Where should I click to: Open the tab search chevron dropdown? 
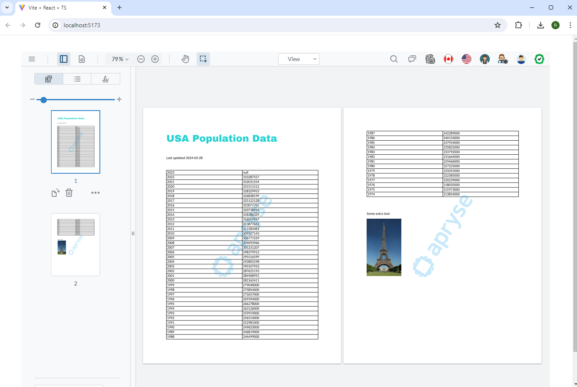click(x=7, y=7)
